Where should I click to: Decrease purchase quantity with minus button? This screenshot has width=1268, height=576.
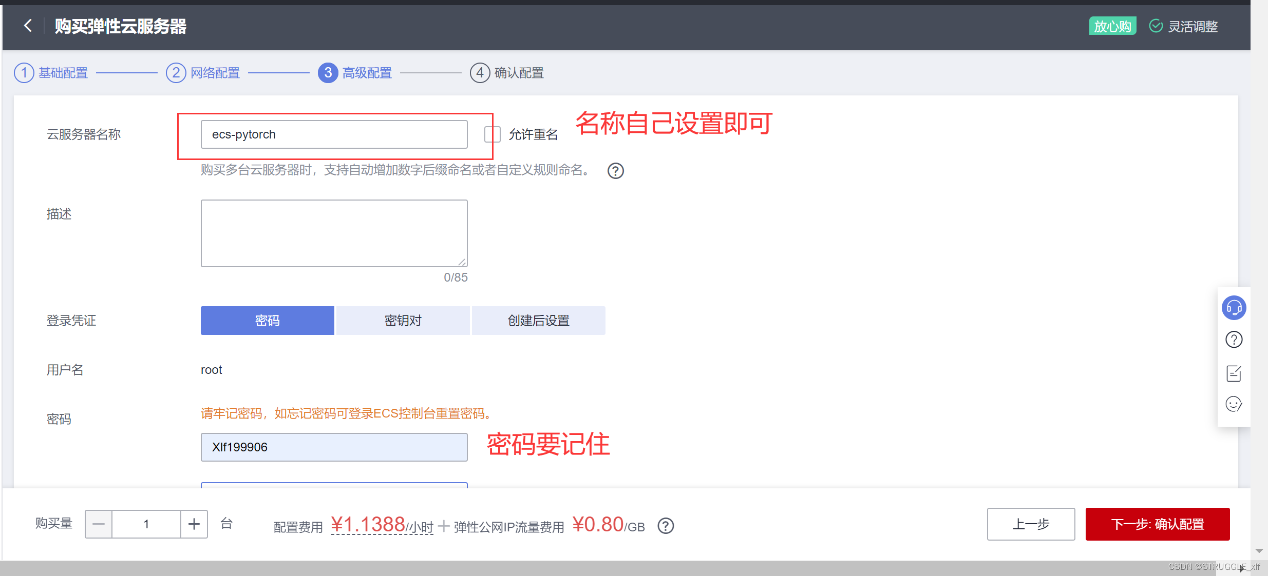click(99, 524)
